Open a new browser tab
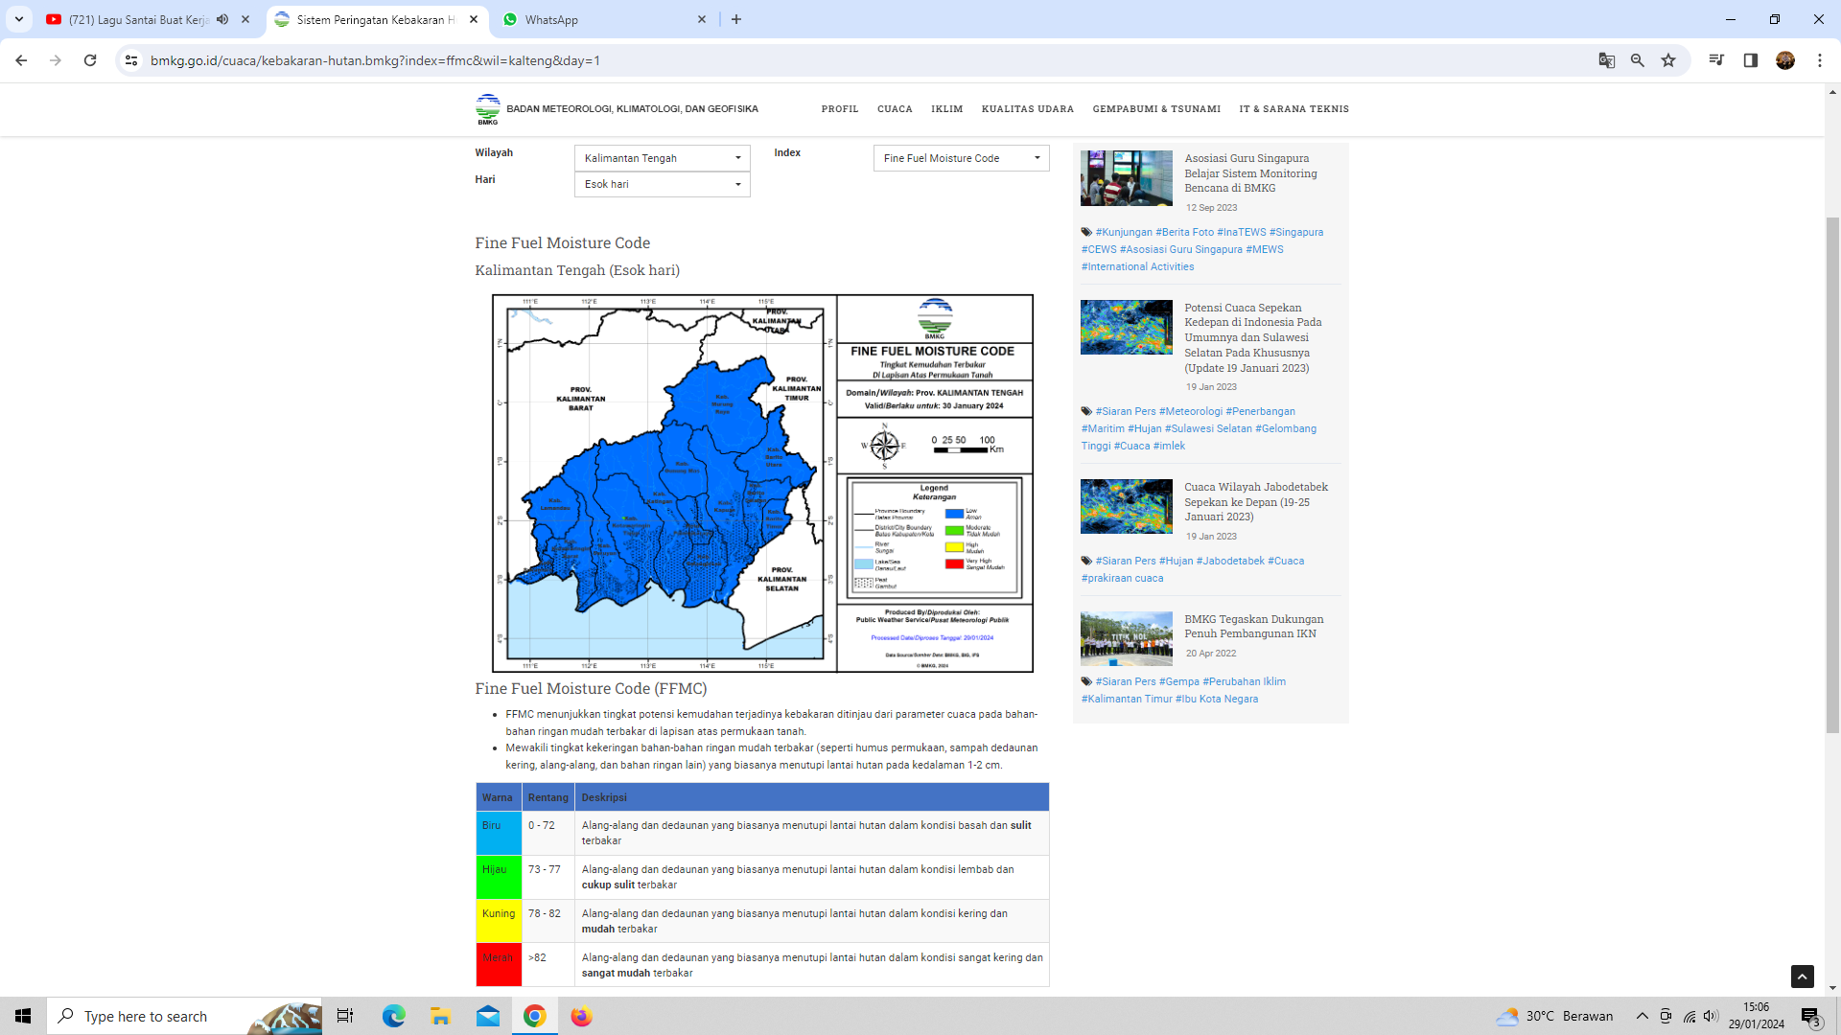1841x1035 pixels. (x=736, y=19)
